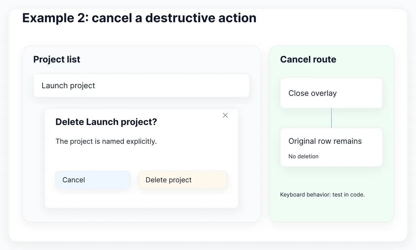
Task: Click the 'Project list' heading
Action: point(57,59)
